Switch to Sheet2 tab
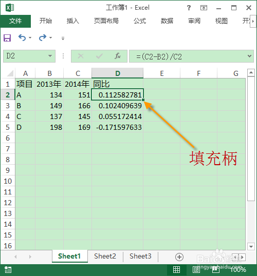Image resolution: width=257 pixels, height=276 pixels. pyautogui.click(x=105, y=257)
